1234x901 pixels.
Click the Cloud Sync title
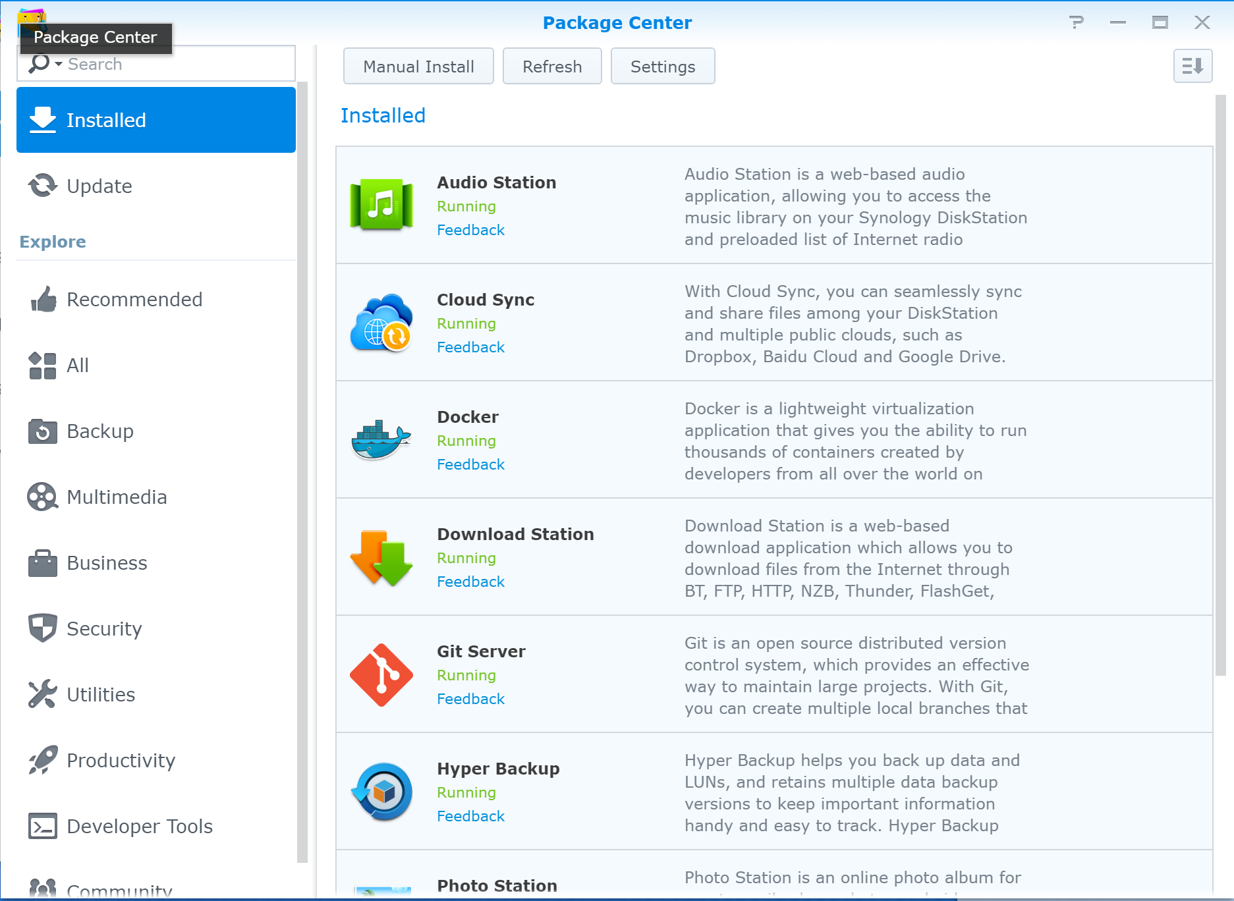coord(486,300)
